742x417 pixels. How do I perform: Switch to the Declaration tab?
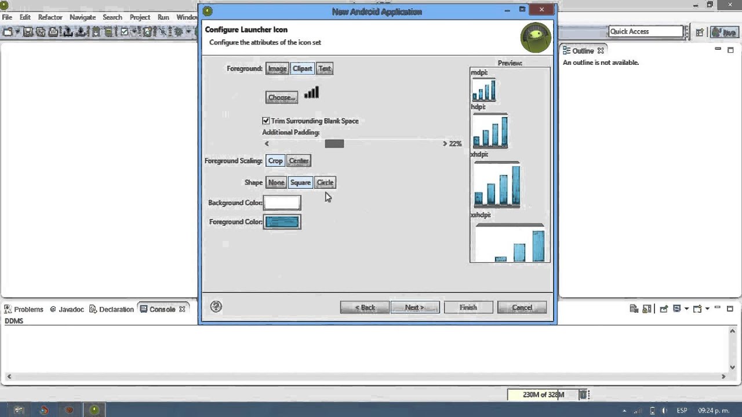111,309
